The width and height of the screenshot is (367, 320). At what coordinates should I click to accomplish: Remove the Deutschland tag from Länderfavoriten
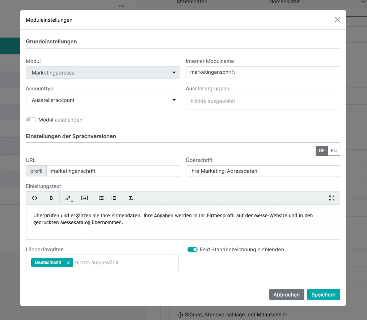(68, 263)
